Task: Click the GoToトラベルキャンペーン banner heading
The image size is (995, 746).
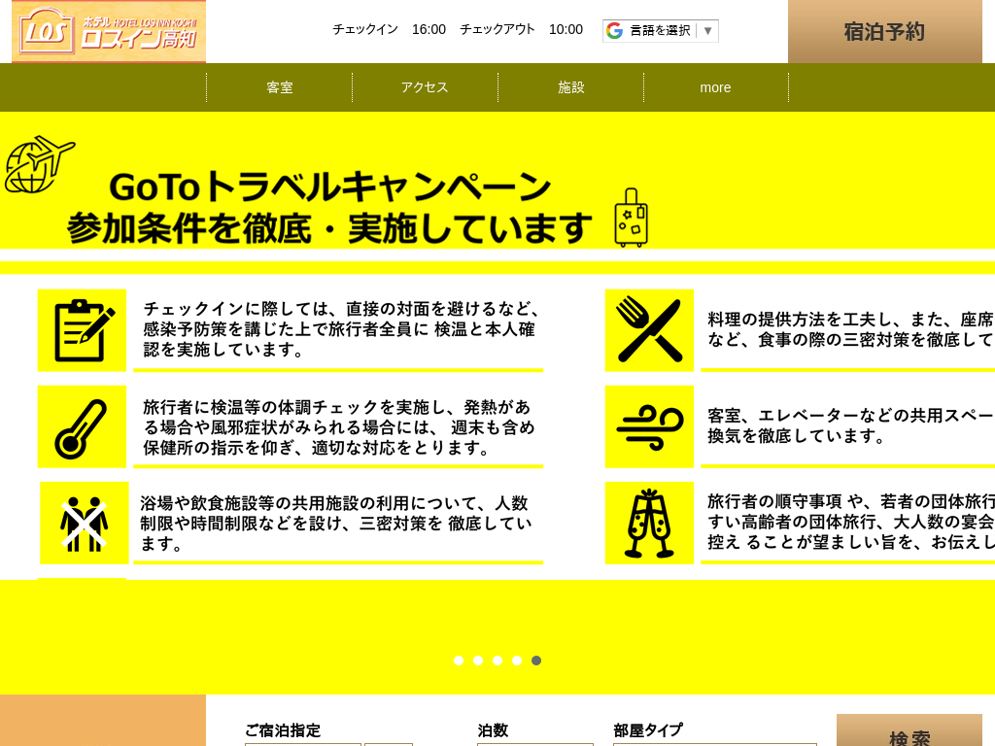Action: (x=330, y=186)
